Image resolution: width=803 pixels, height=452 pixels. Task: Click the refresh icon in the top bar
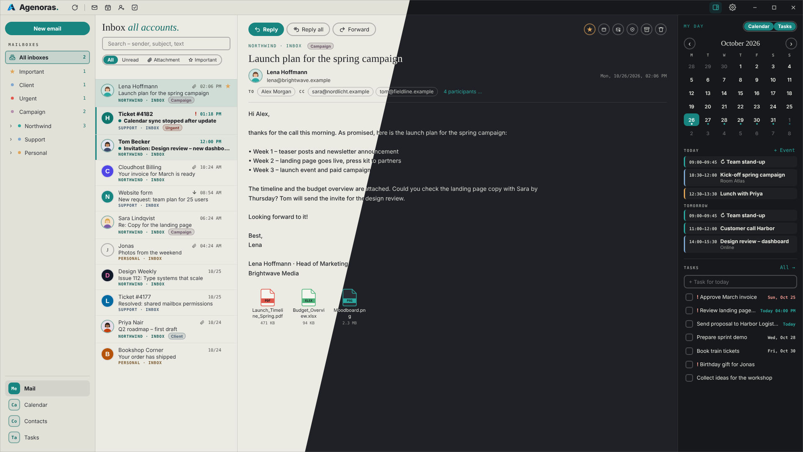click(x=75, y=8)
